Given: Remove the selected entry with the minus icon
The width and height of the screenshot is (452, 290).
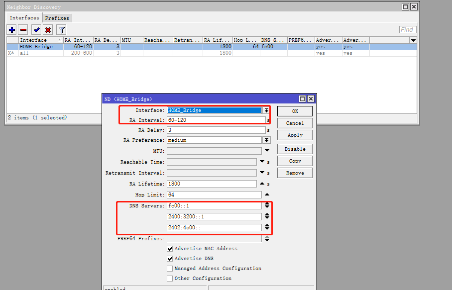Looking at the screenshot, I should pos(23,30).
